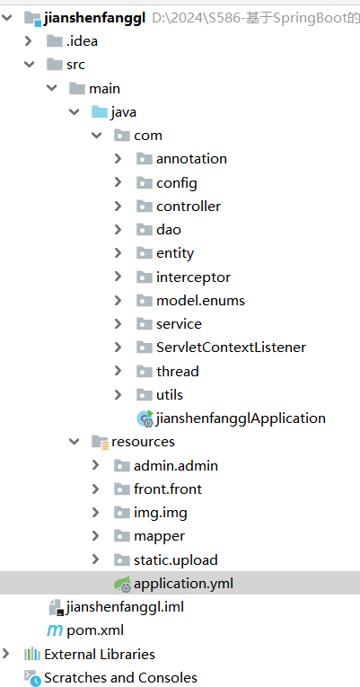Image resolution: width=360 pixels, height=687 pixels.
Task: Collapse the resources folder chevron
Action: click(x=74, y=442)
